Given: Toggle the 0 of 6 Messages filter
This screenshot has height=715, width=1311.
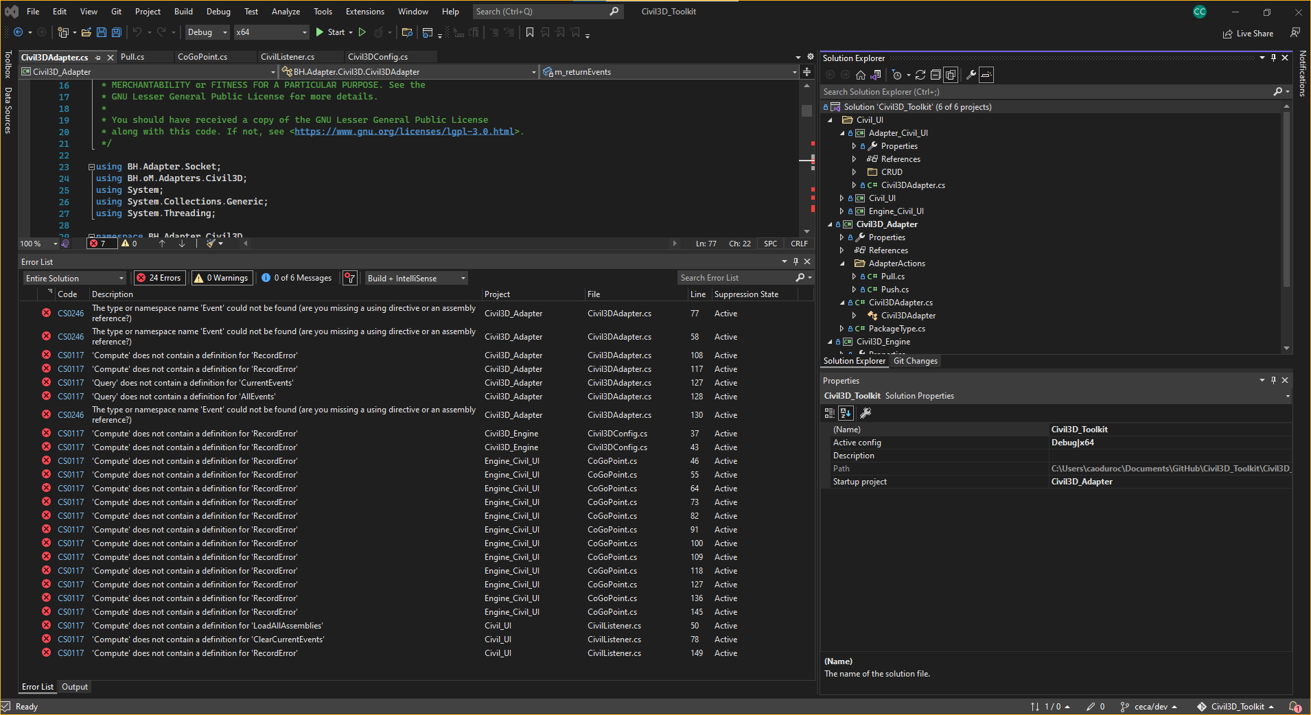Looking at the screenshot, I should tap(297, 278).
